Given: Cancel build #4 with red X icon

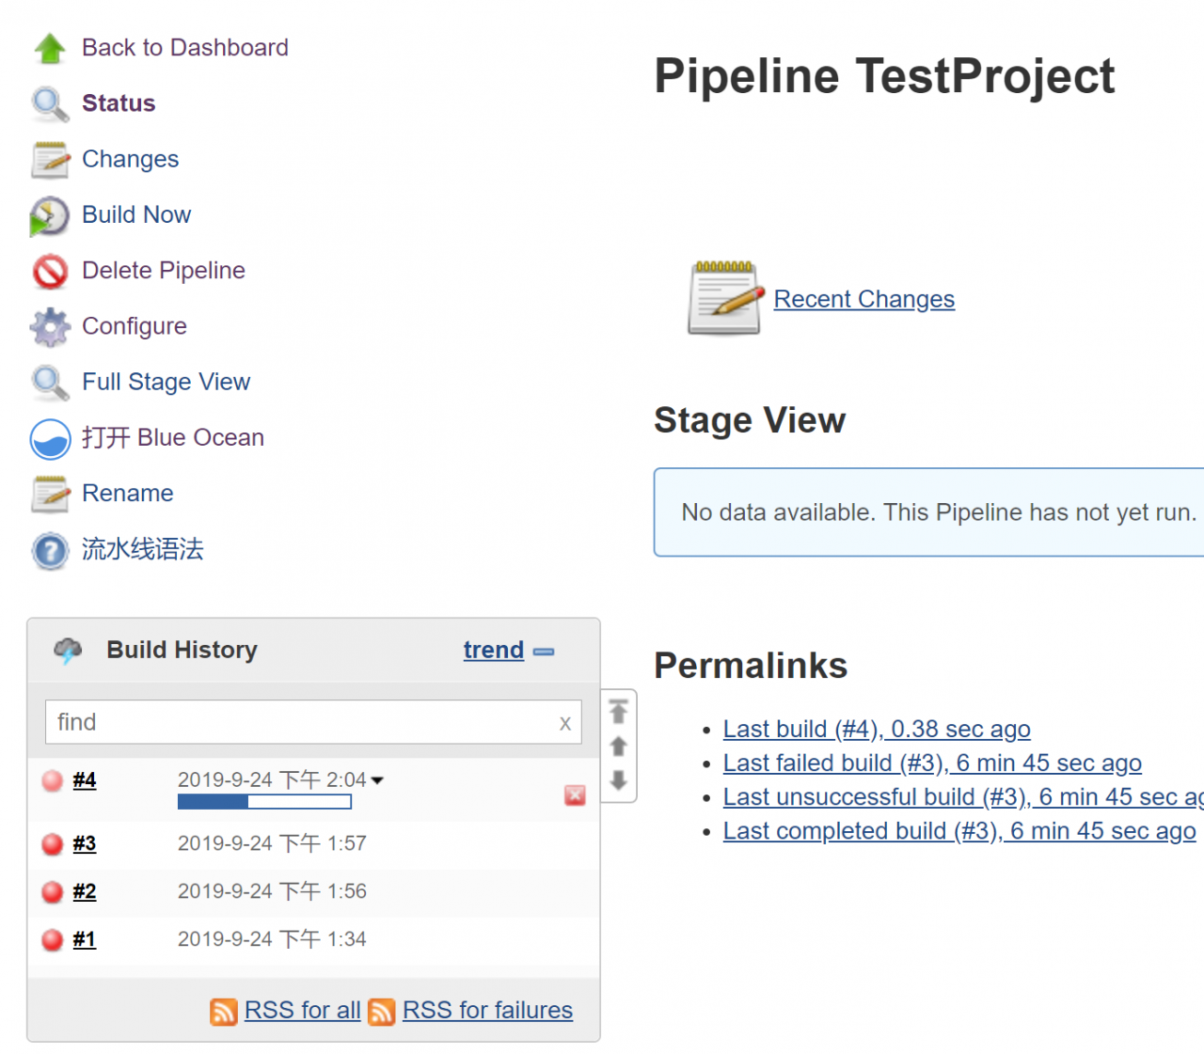Looking at the screenshot, I should coord(575,795).
